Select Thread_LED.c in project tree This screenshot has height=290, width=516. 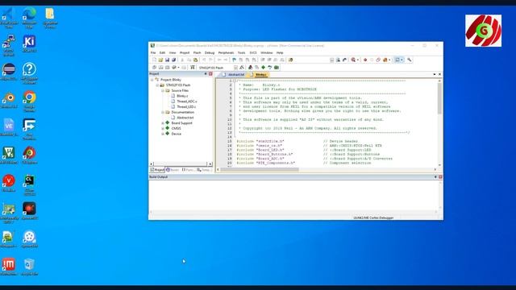tap(186, 107)
